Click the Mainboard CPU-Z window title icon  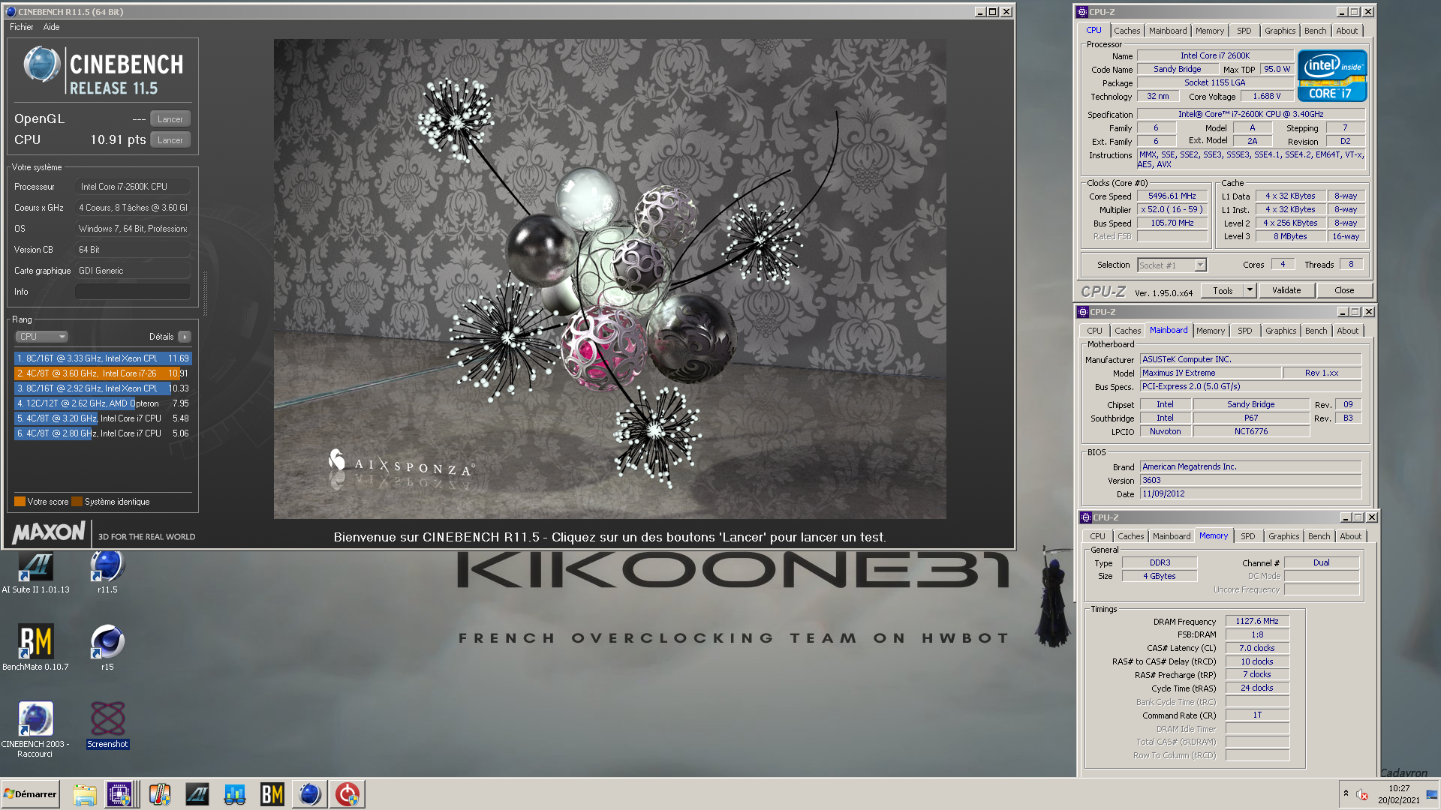point(1083,312)
